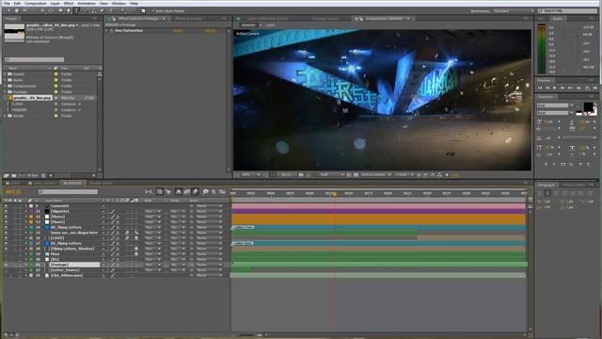Click Reset for the Hue/Saturation effect
Viewport: 602px width, 339px height.
178,31
